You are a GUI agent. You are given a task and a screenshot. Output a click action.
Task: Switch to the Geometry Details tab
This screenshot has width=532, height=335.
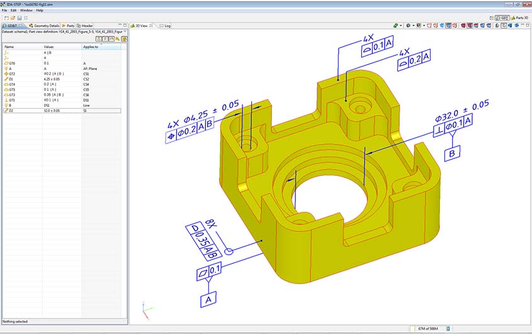[43, 26]
